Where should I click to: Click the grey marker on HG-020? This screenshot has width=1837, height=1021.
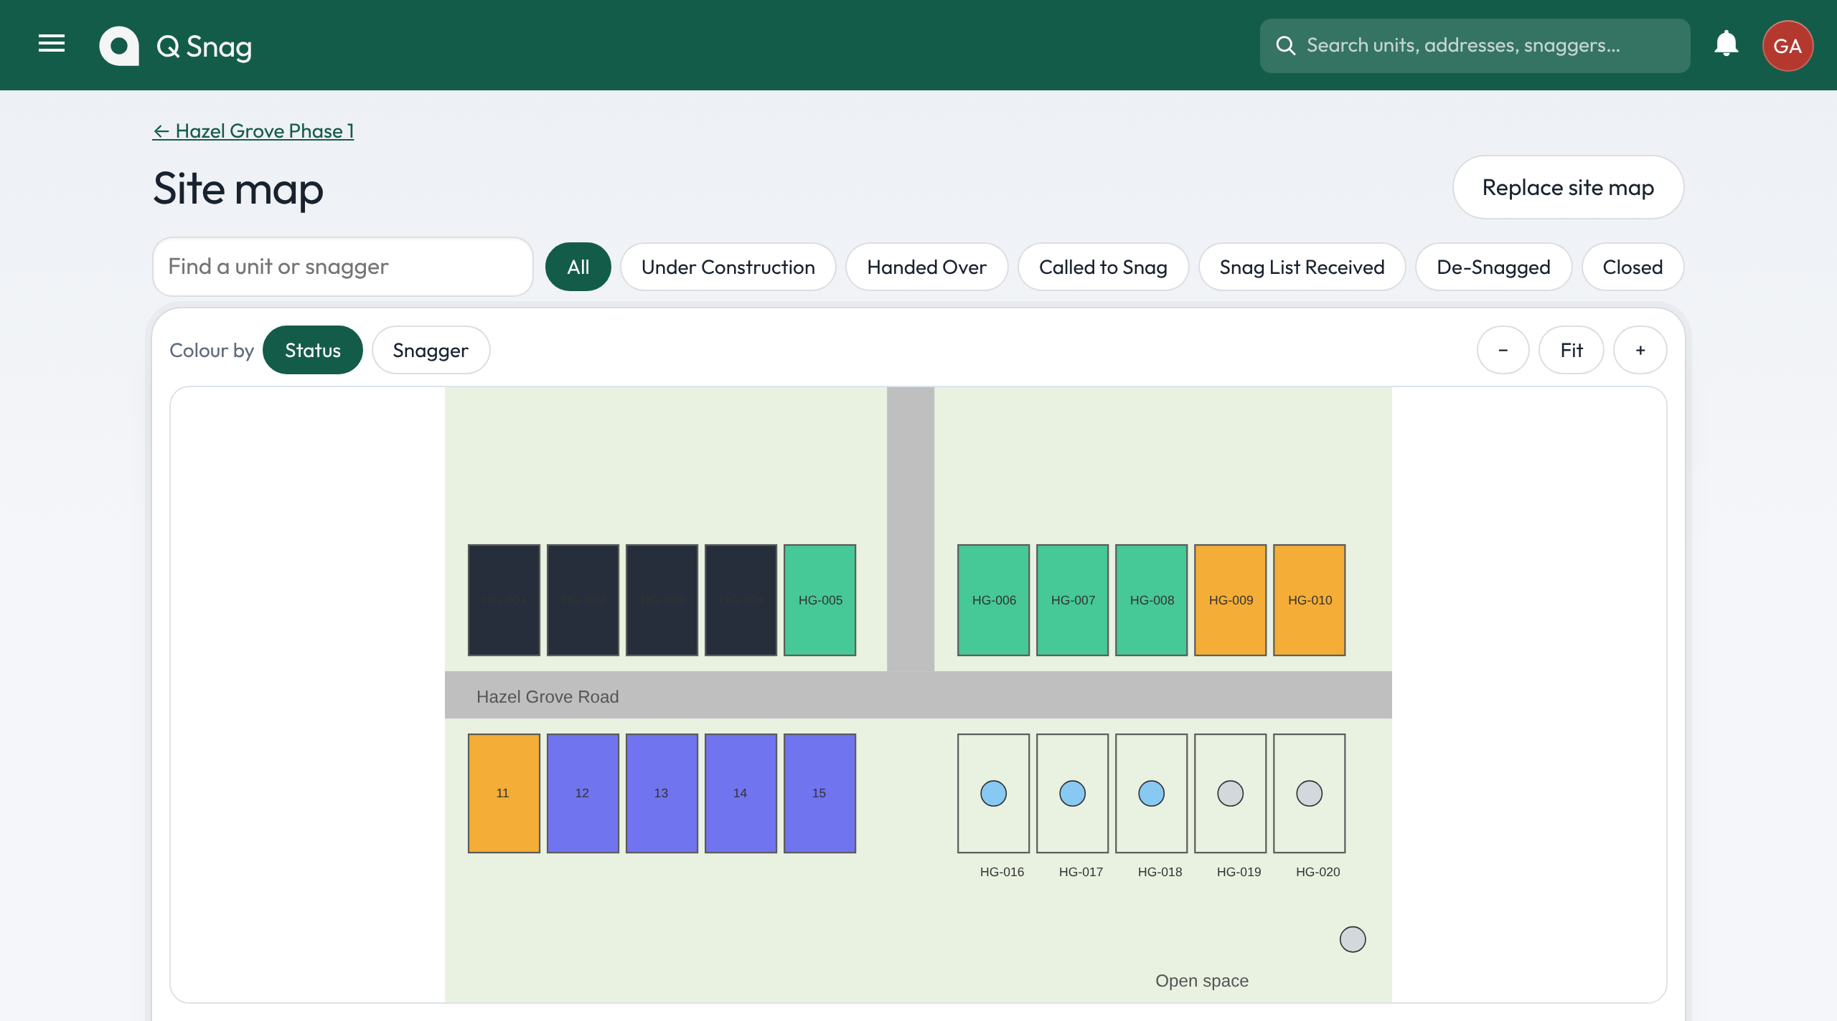[1309, 793]
